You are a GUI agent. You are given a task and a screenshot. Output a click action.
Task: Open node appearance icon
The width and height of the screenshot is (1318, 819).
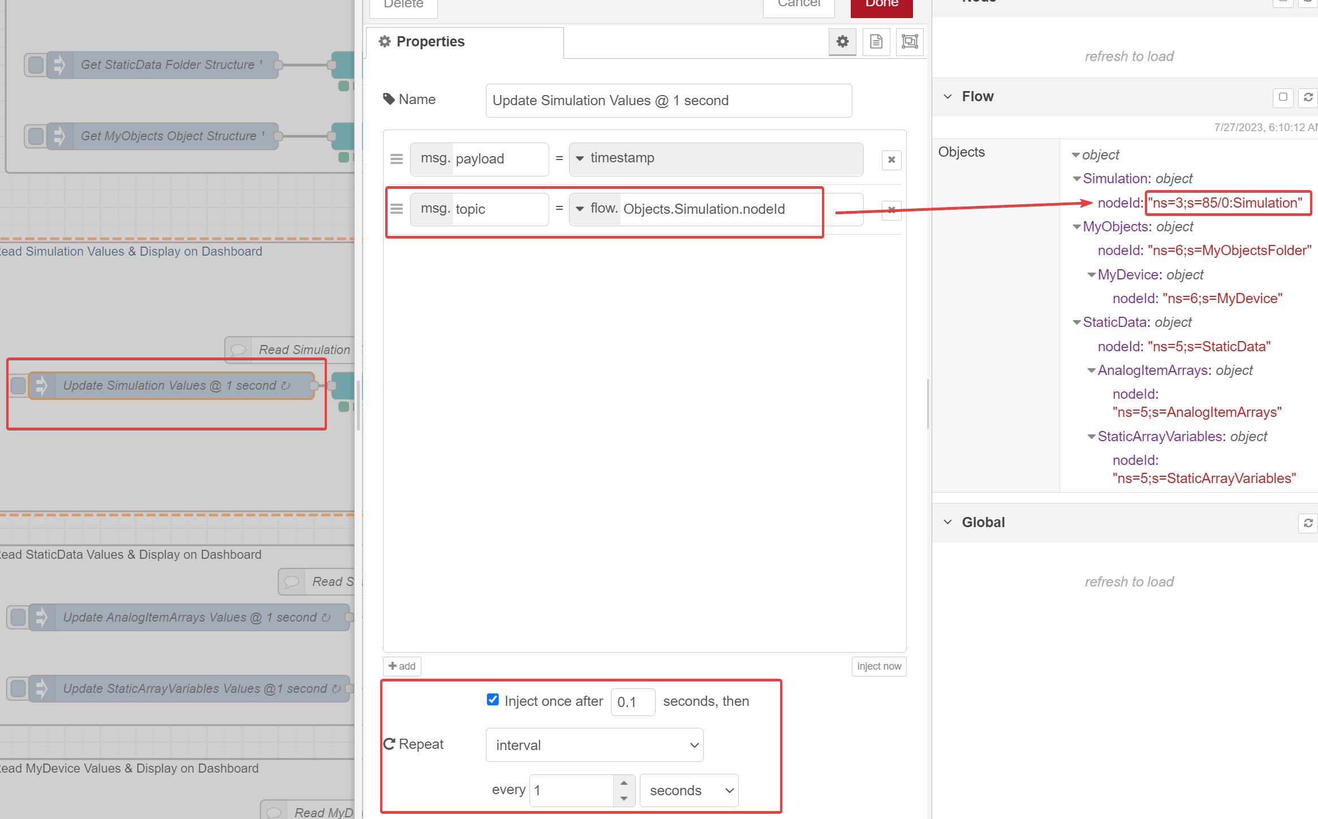tap(910, 42)
